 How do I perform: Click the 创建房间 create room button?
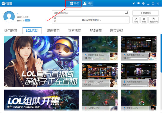coord(145,13)
